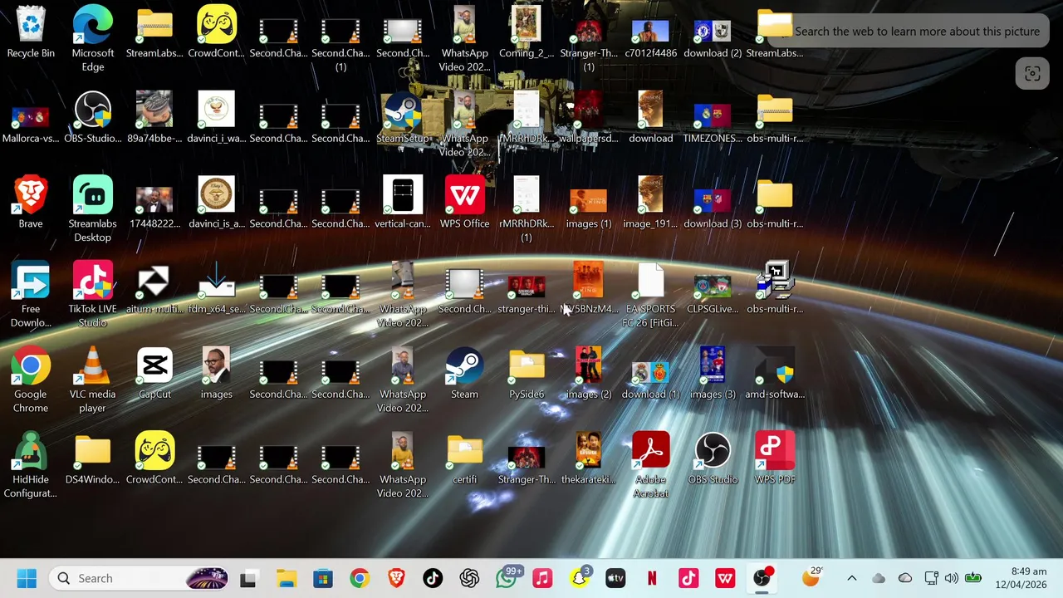
Task: Select the DS4Windows folder on desktop
Action: tap(92, 458)
